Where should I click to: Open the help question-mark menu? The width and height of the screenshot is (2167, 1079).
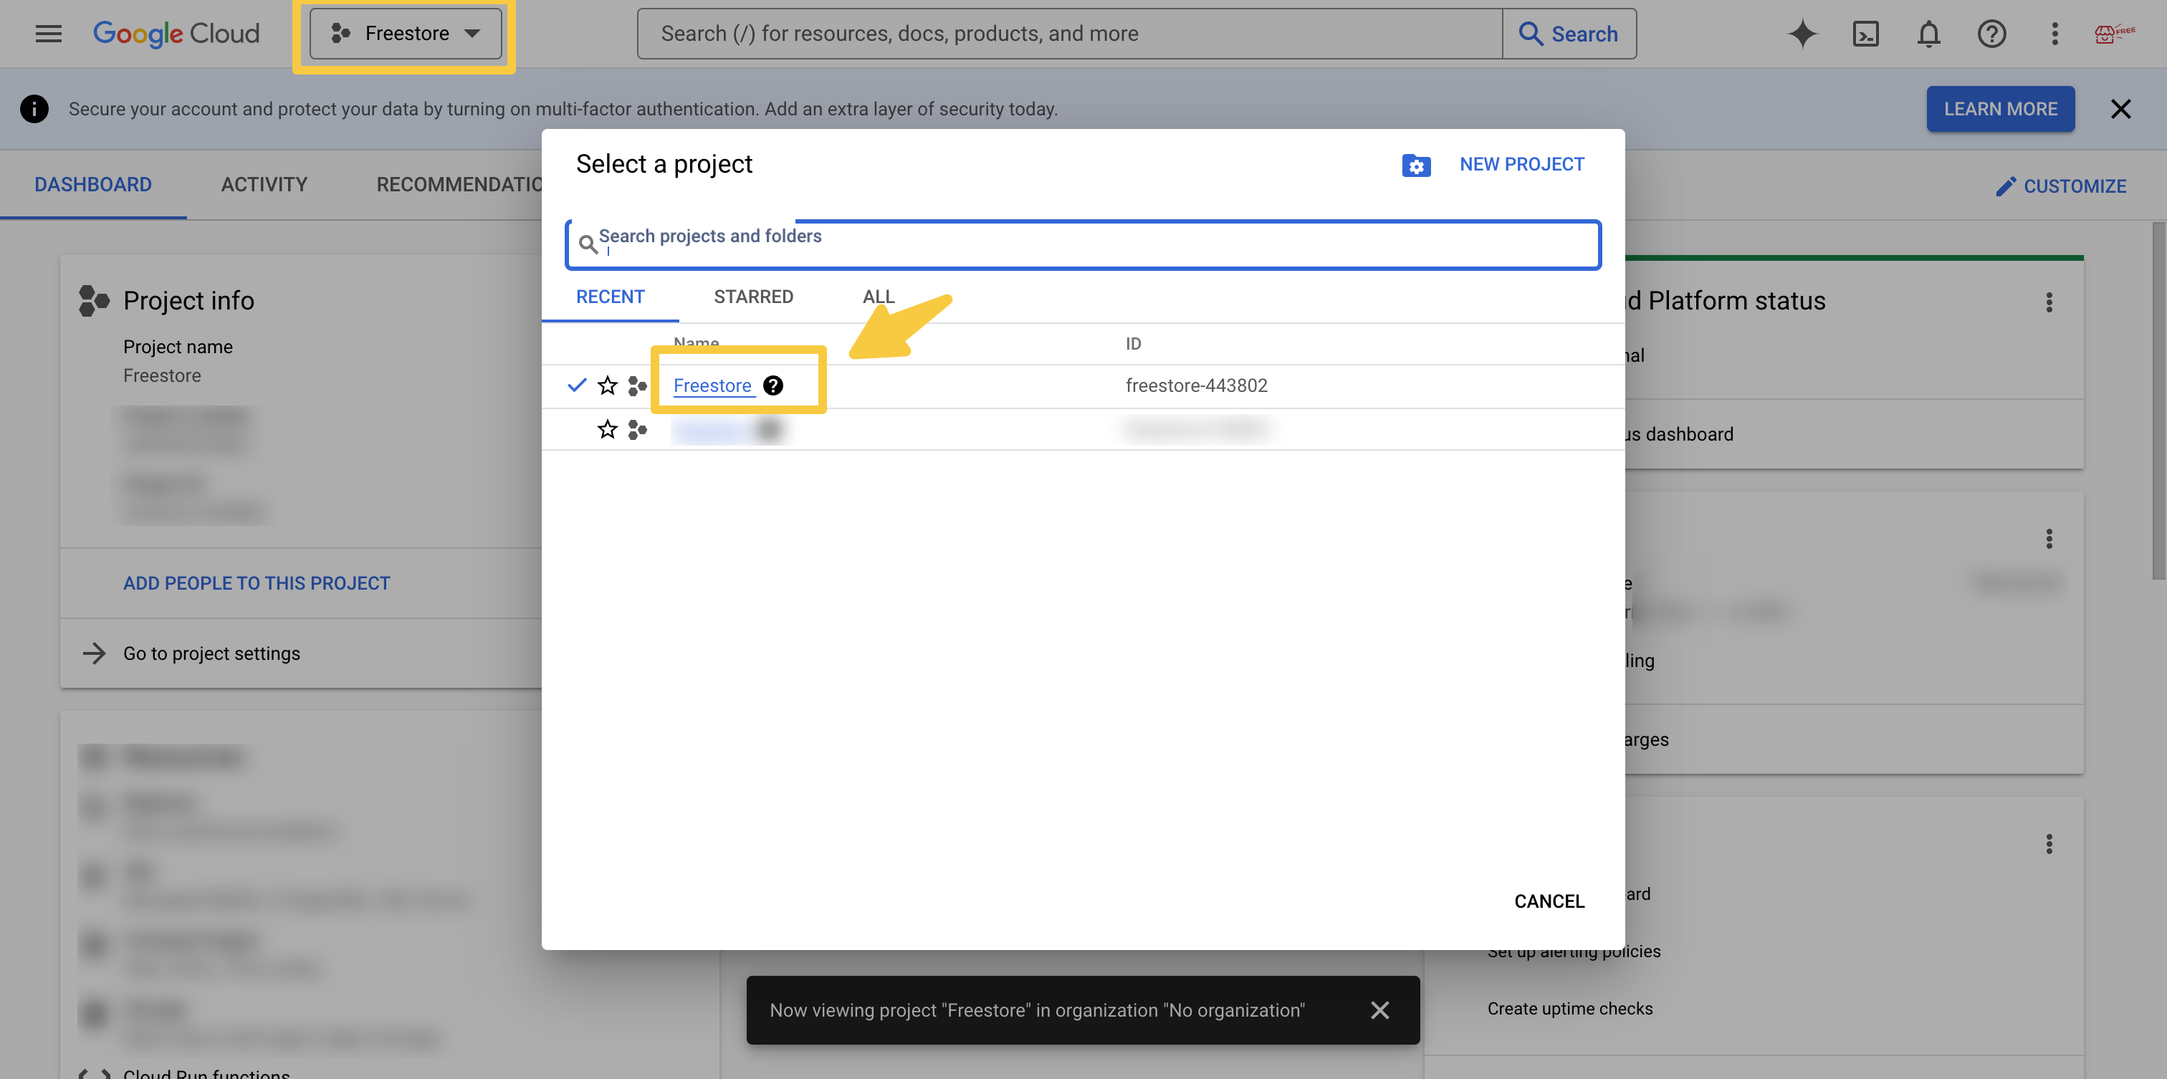click(x=1991, y=34)
